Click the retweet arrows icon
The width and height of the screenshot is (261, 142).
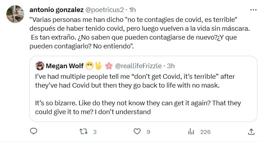click(83, 132)
